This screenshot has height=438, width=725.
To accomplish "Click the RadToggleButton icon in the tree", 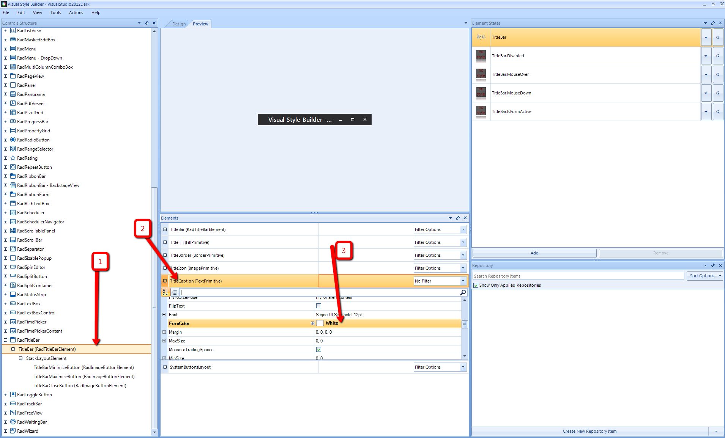I will click(13, 395).
